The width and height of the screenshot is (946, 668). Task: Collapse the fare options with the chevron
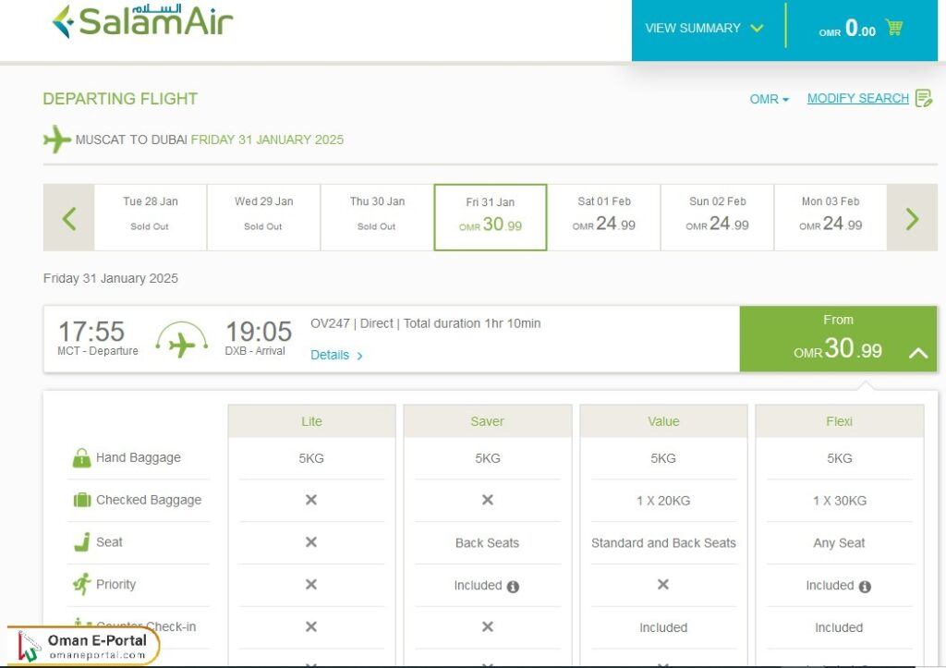(917, 352)
